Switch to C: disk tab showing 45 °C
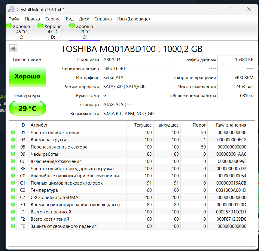Screen dimensions: 259x251 click(21, 32)
